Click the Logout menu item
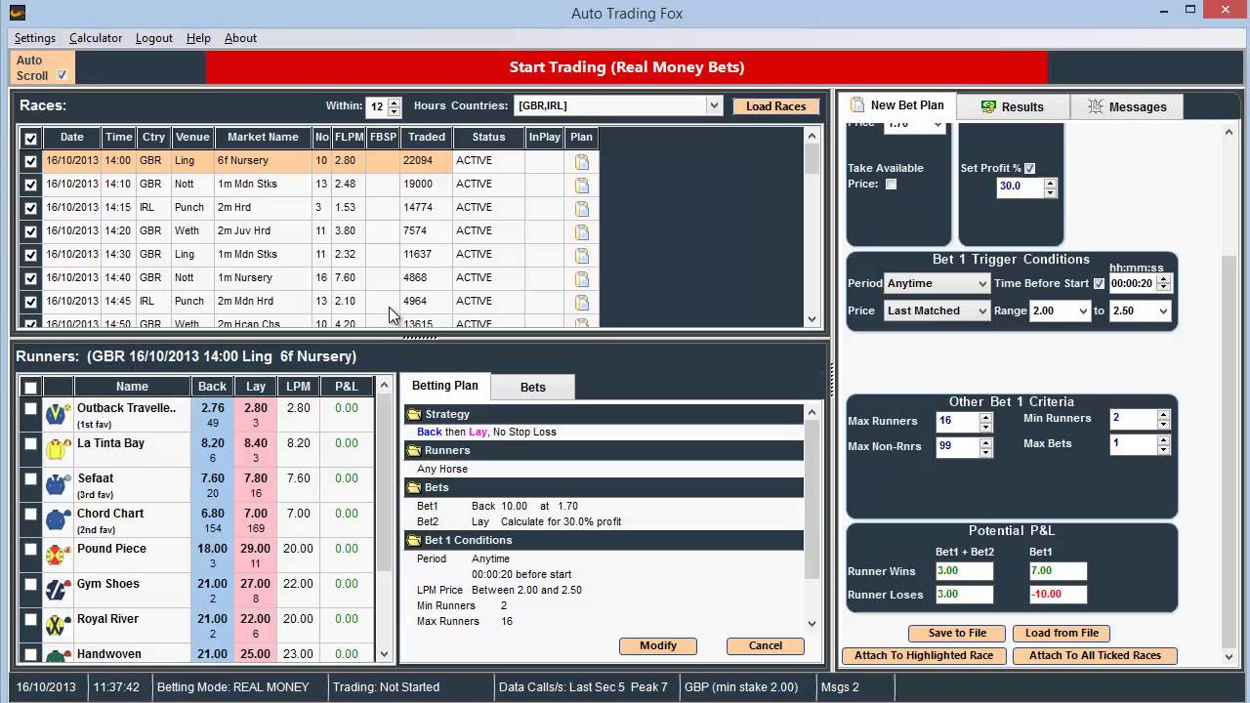Viewport: 1250px width, 703px height. (154, 38)
